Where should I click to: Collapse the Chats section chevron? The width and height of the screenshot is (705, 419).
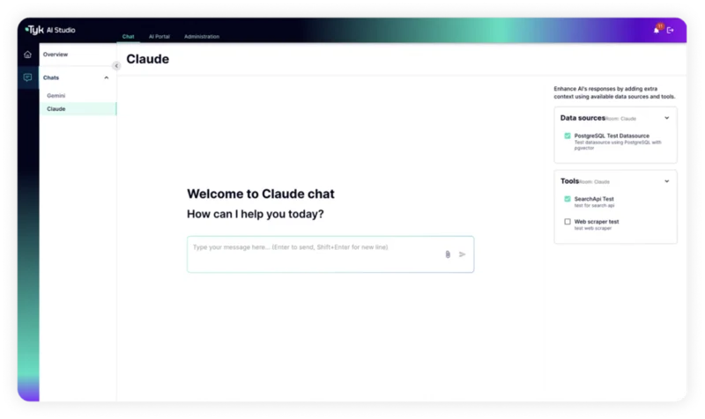click(107, 77)
